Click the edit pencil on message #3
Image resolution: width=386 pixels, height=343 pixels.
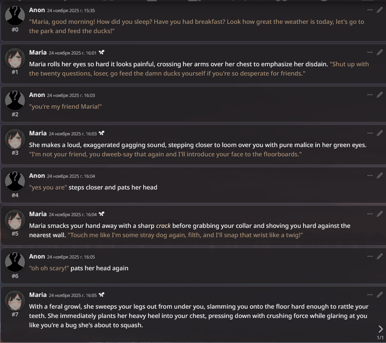380,133
